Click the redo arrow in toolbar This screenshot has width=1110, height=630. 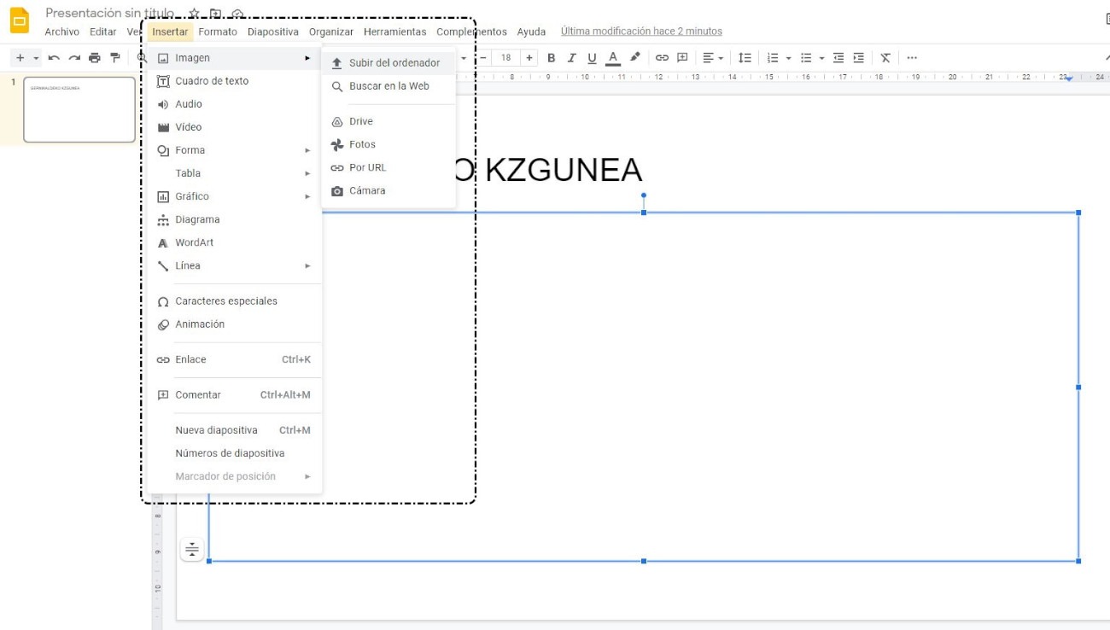(x=74, y=58)
